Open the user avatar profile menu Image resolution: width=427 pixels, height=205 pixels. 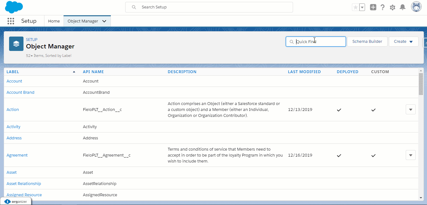pyautogui.click(x=416, y=7)
